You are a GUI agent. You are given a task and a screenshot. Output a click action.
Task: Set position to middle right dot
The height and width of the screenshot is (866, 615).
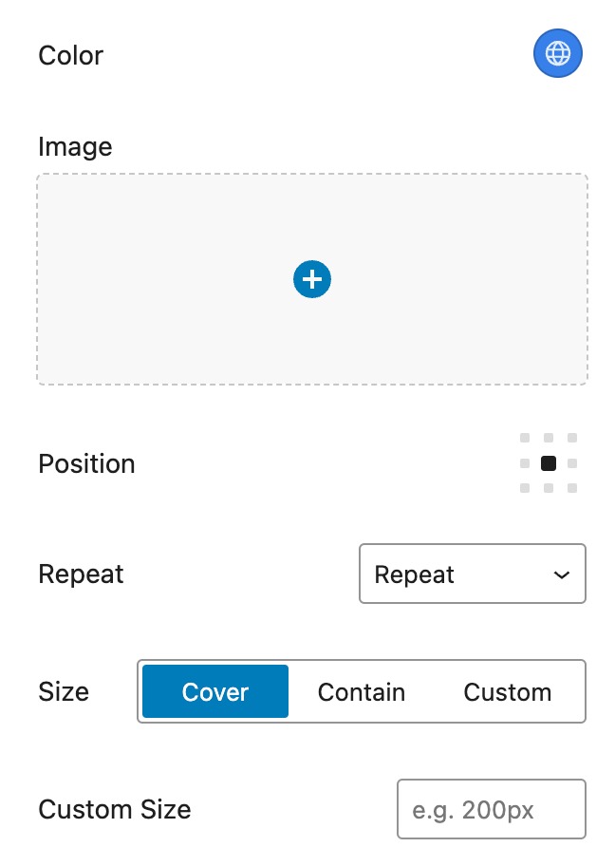pyautogui.click(x=572, y=463)
